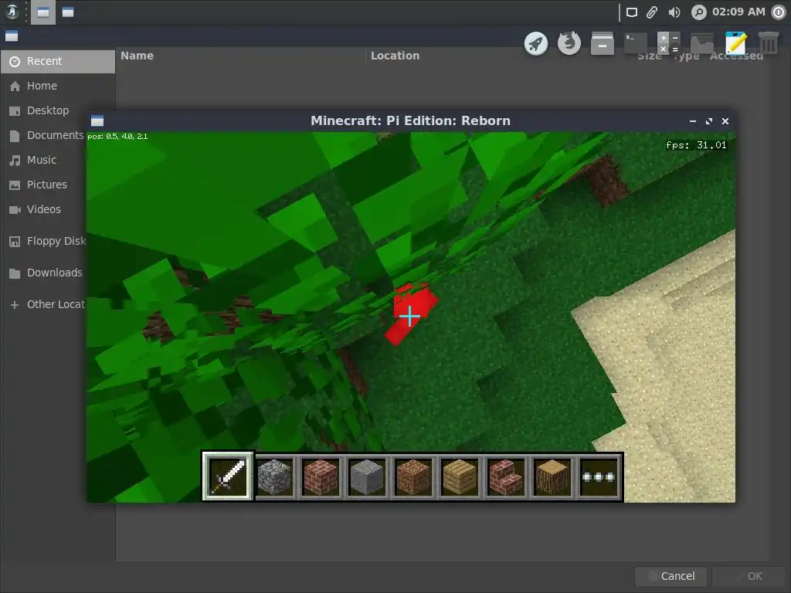
Task: Click the display icon in system tray
Action: [x=632, y=12]
